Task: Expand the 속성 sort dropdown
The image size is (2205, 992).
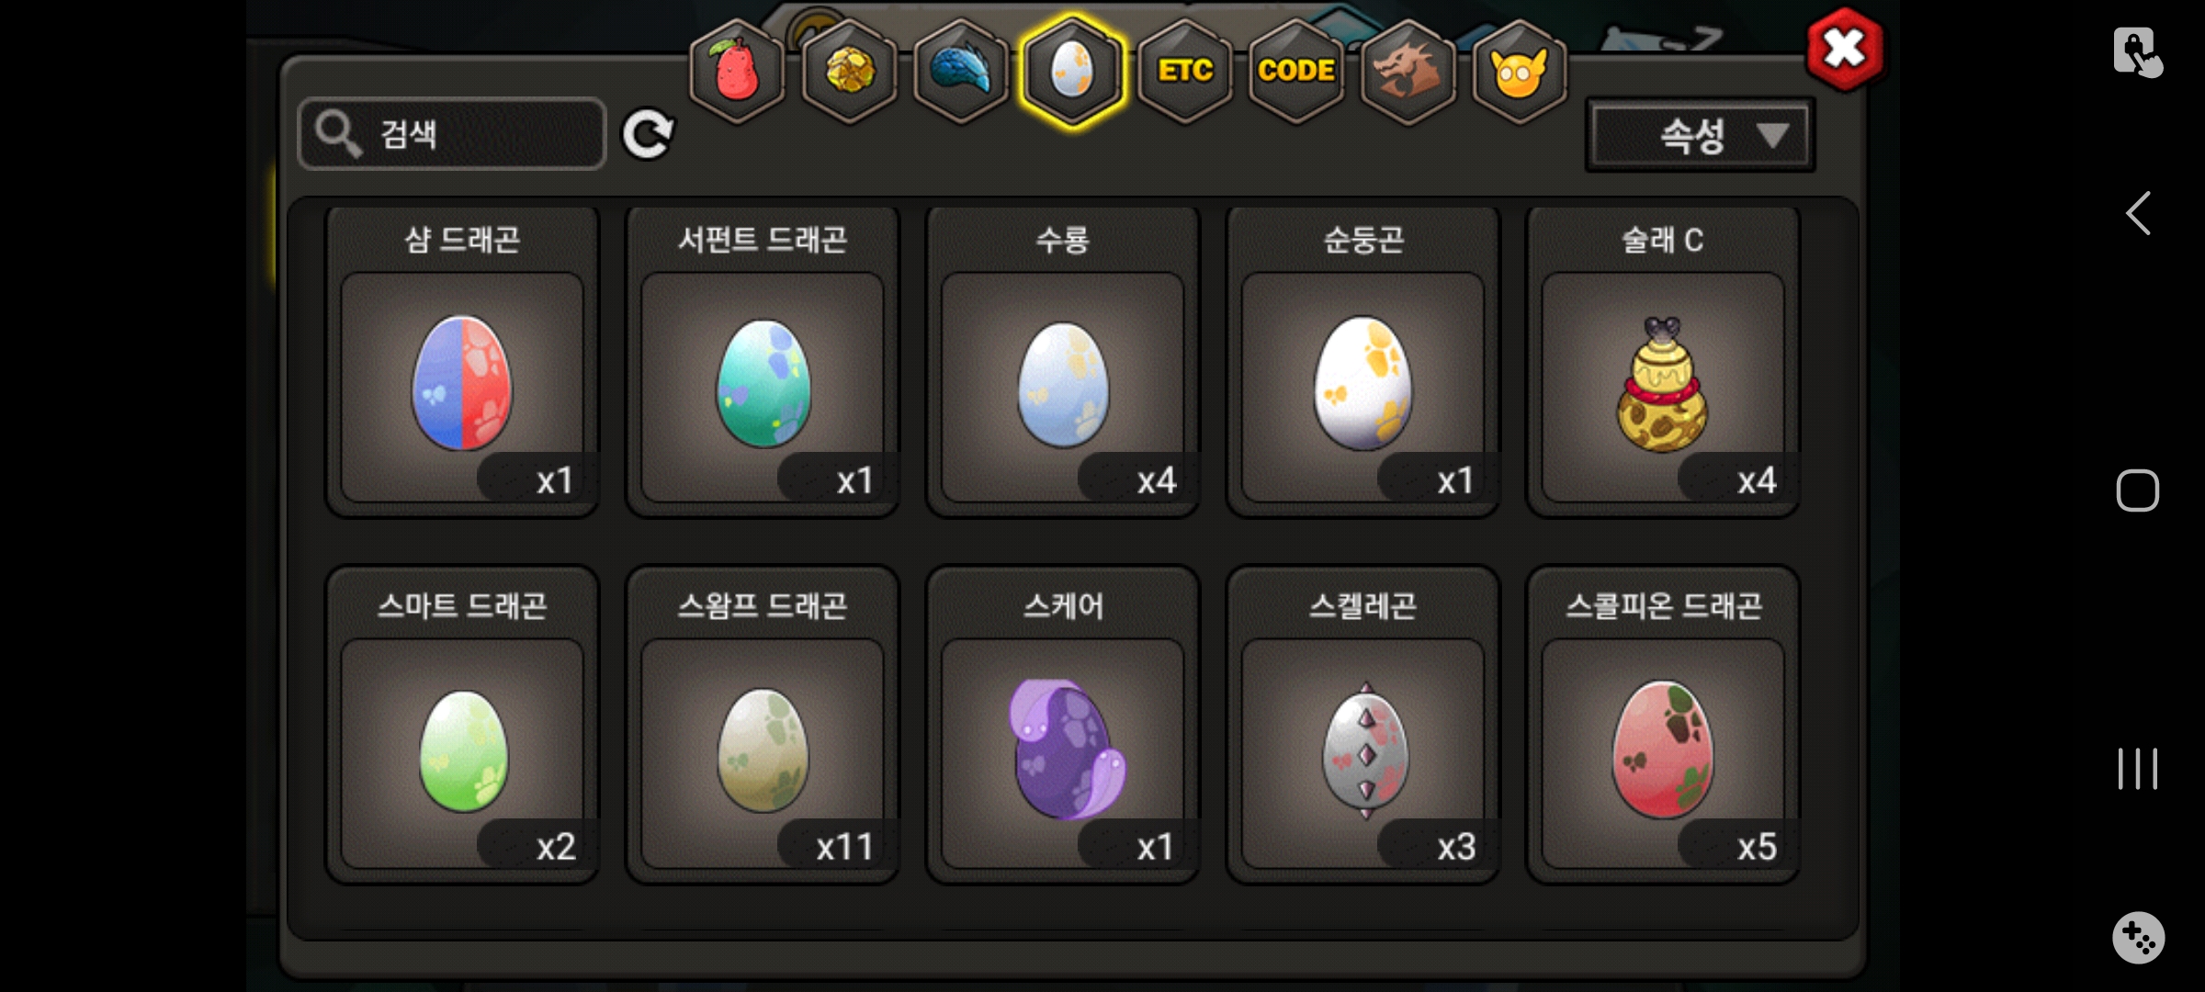Action: point(1701,135)
